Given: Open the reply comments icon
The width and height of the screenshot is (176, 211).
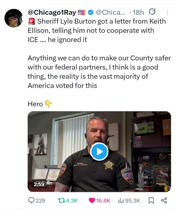Looking at the screenshot, I should coord(31,201).
